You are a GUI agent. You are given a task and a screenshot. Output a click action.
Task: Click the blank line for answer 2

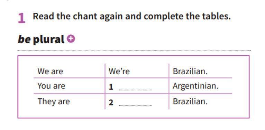(x=135, y=106)
